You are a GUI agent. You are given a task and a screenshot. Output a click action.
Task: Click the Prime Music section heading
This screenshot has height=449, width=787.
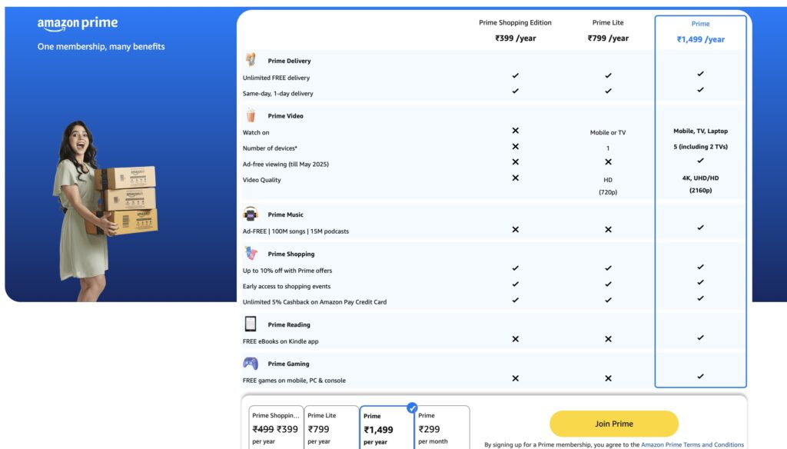(286, 215)
